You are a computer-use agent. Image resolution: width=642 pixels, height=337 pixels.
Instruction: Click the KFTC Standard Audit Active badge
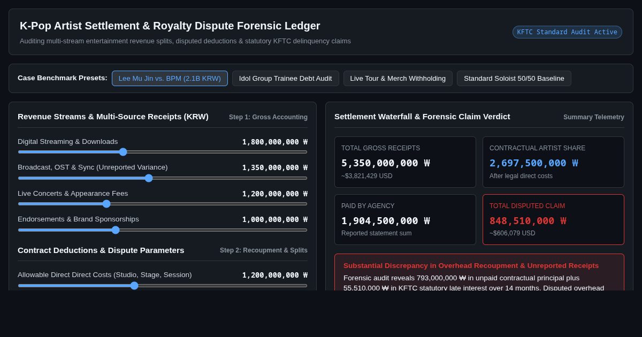click(x=567, y=32)
